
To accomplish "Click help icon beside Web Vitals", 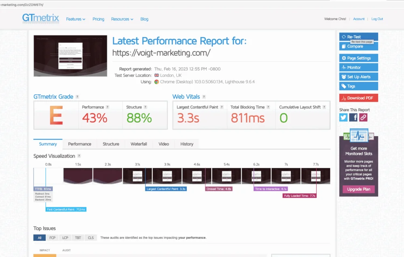I will tap(204, 97).
